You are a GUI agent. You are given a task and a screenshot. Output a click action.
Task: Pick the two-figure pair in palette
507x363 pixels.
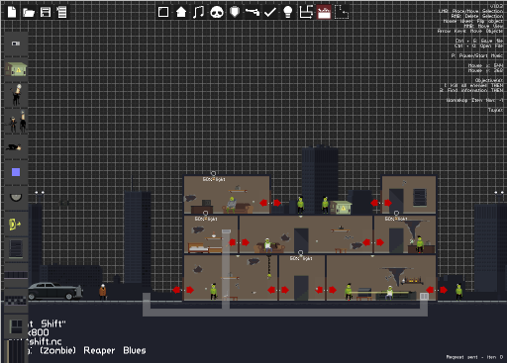tap(18, 122)
